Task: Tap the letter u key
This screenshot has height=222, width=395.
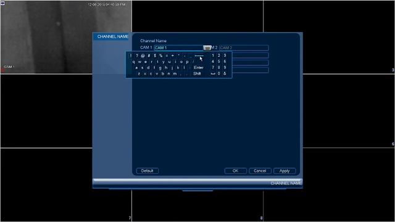Action: coord(170,62)
